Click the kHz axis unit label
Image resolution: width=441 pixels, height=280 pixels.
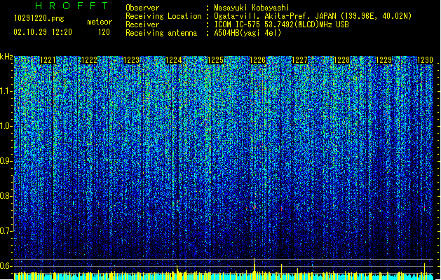click(x=6, y=57)
